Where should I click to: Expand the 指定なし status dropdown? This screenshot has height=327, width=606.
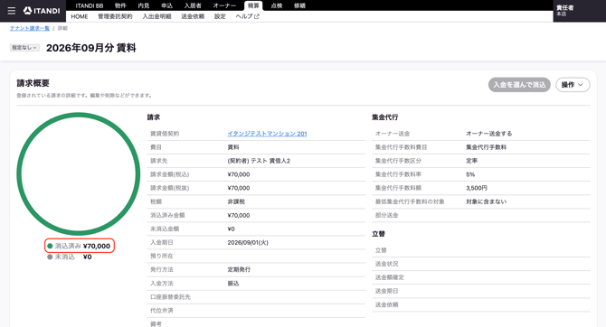[x=24, y=48]
